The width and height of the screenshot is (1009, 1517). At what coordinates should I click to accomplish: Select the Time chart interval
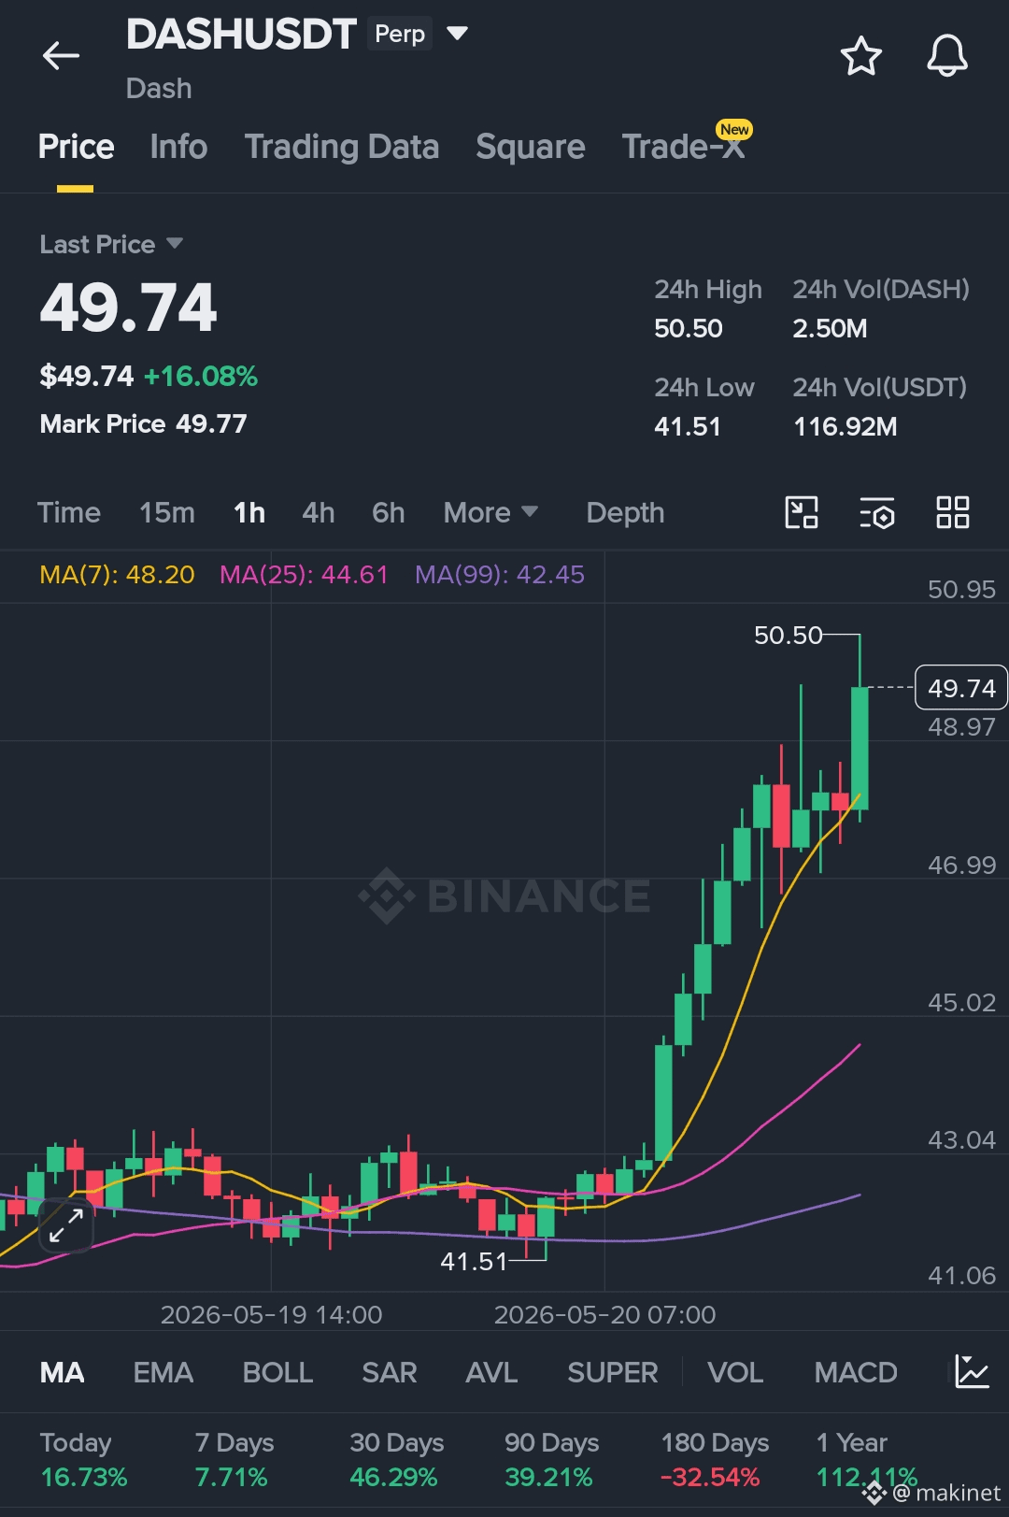tap(69, 512)
